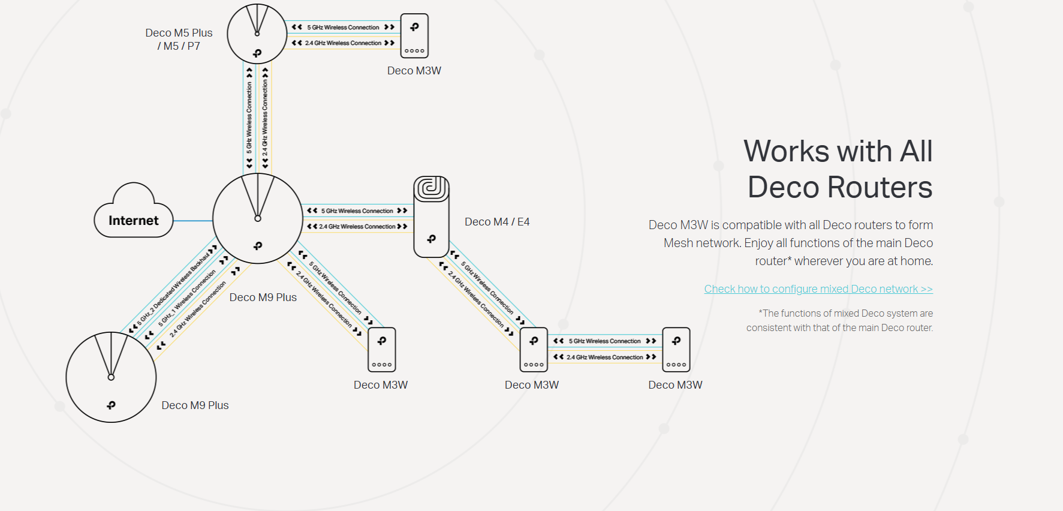Image resolution: width=1063 pixels, height=511 pixels.
Task: Click the 'Deco M4 / E4' text label
Action: 497,222
